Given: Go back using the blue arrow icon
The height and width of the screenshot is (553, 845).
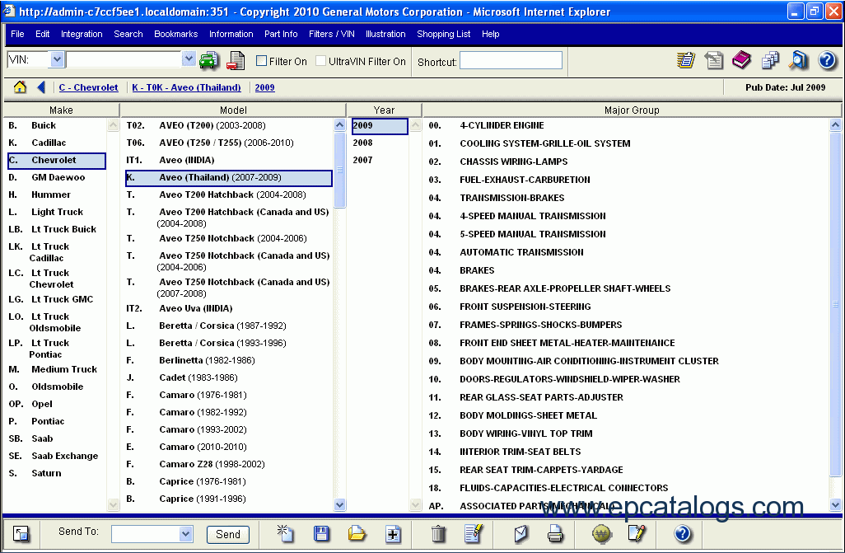Looking at the screenshot, I should tap(41, 87).
